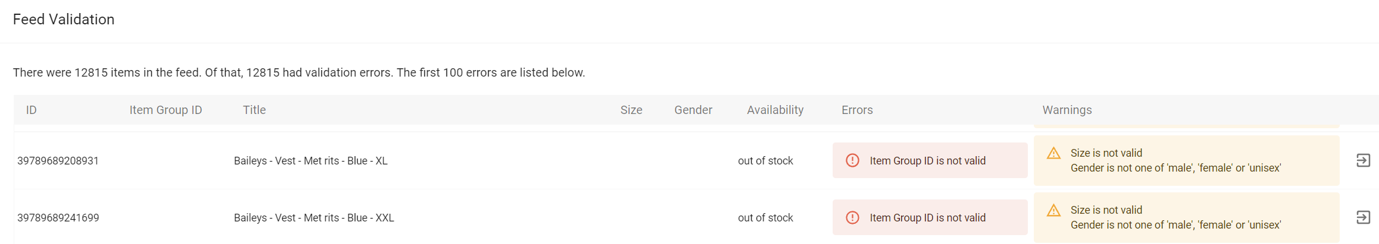Open details icon for item 39789689208931
This screenshot has height=244, width=1379.
[1363, 160]
